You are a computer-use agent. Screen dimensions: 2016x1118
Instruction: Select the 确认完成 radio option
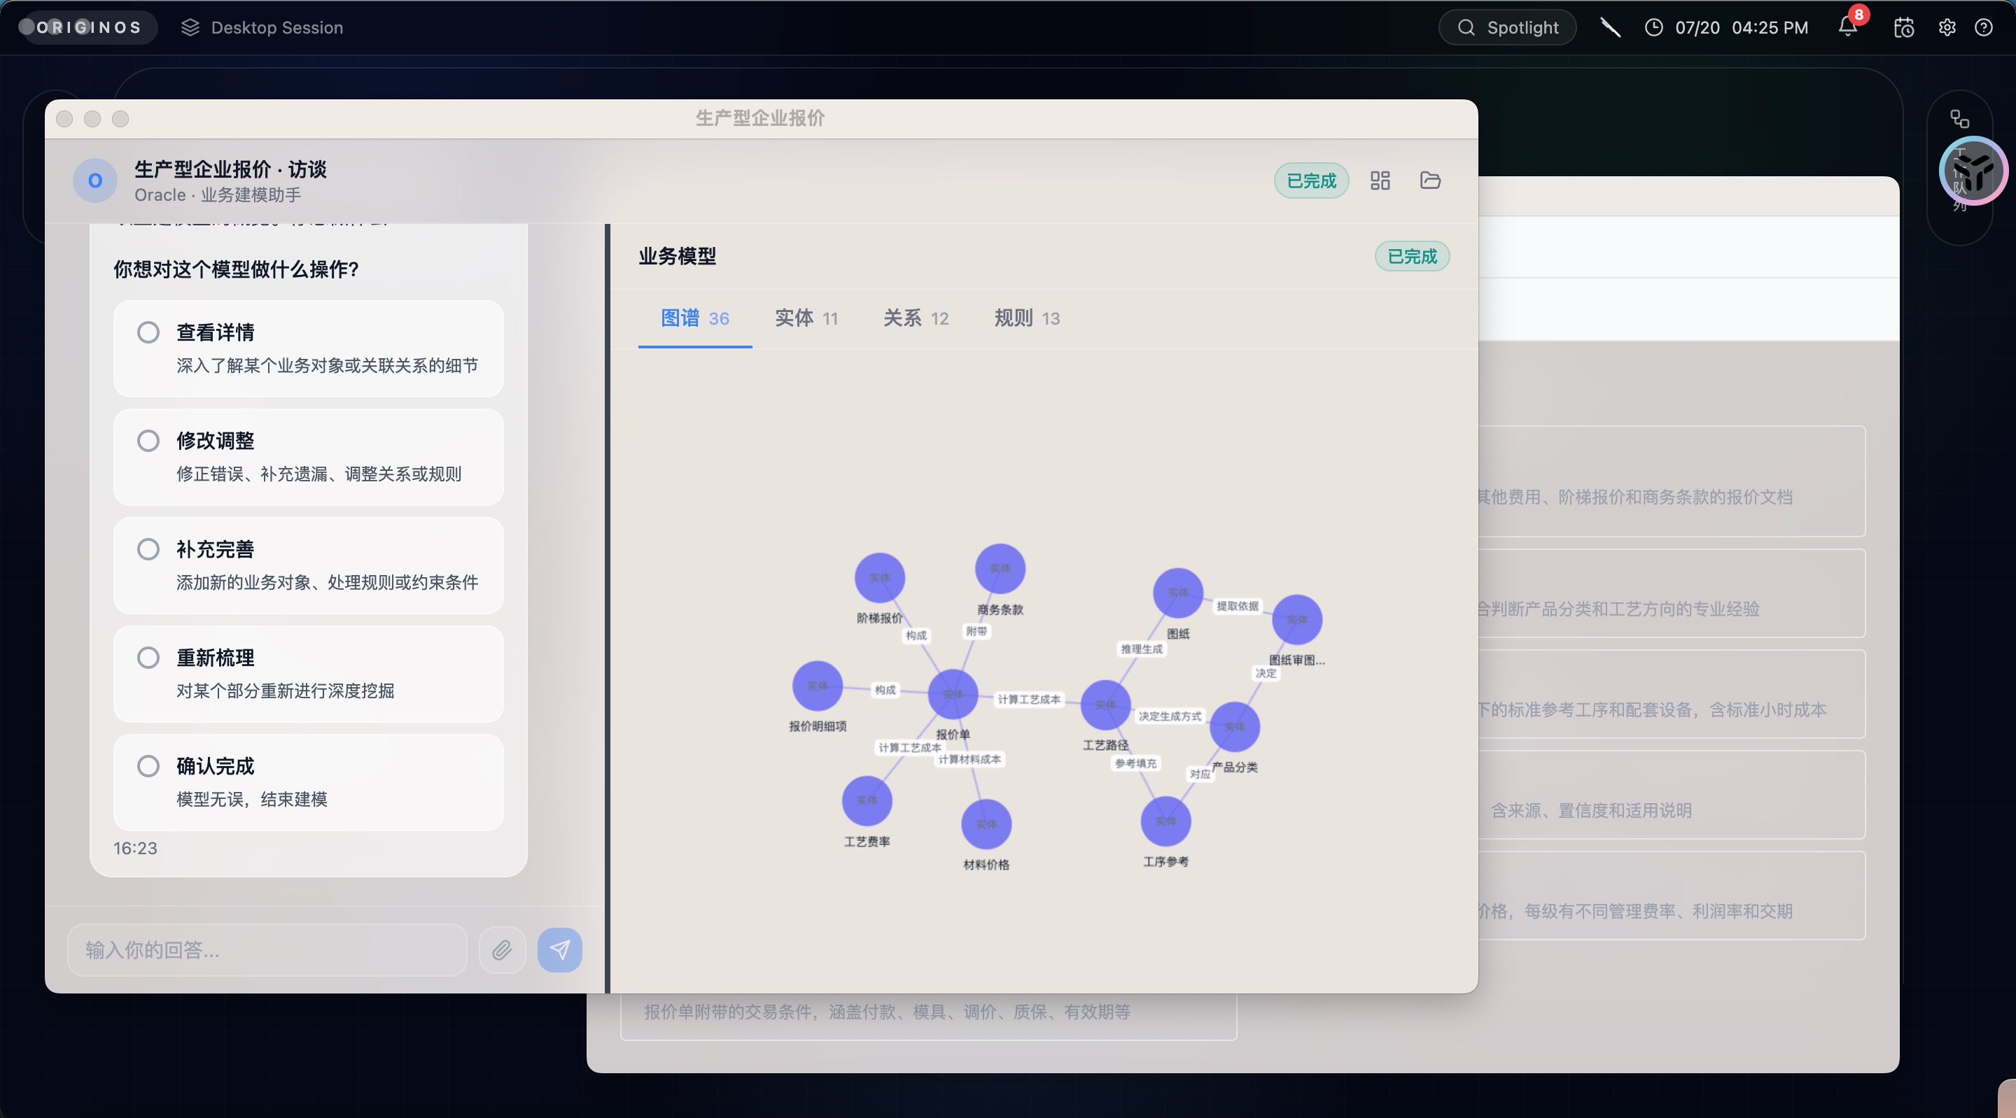point(148,766)
